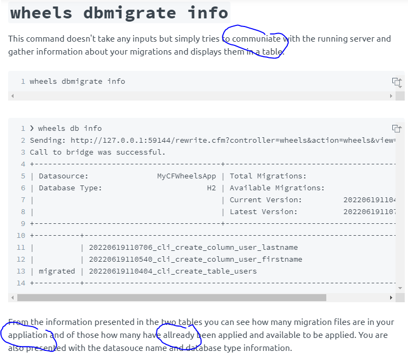Click the 'Total Migrations:' label
The height and width of the screenshot is (359, 408).
tap(268, 176)
